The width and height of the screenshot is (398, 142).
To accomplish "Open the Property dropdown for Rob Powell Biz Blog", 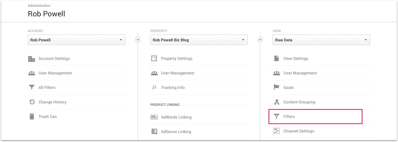I will 199,40.
